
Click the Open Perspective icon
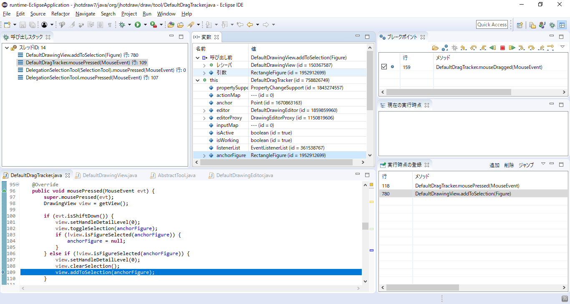click(x=520, y=25)
